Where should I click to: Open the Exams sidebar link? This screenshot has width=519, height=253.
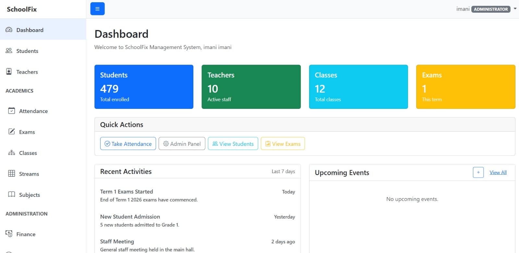tap(43, 132)
